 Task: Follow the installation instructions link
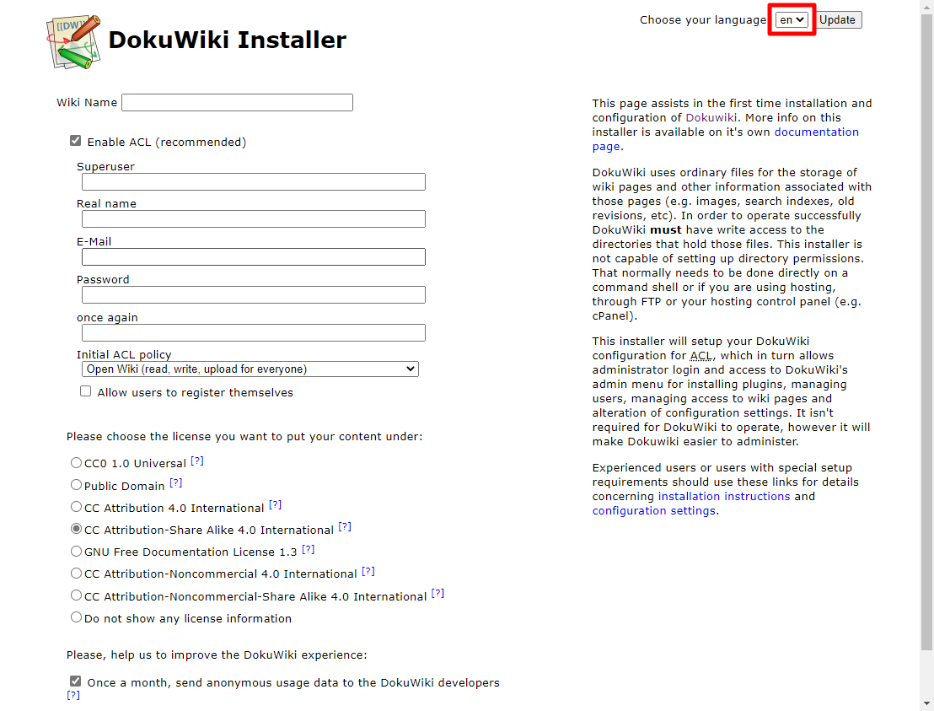point(724,496)
